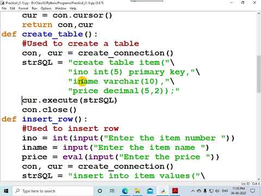Open the Edit menu
The width and height of the screenshot is (261, 196).
13,8
